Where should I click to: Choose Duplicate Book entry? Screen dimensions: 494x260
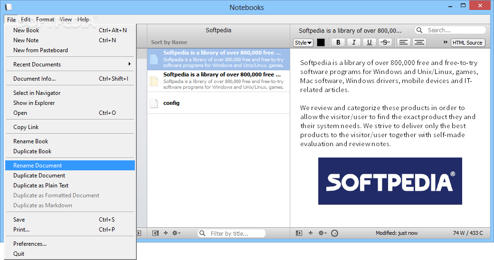70,151
